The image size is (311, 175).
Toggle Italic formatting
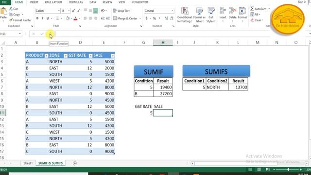(x=42, y=18)
